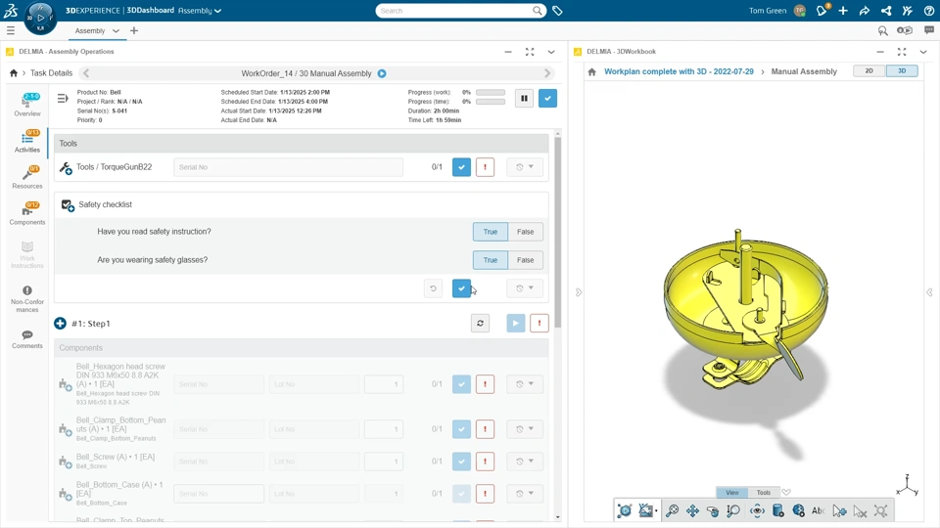Open Assembly Operations widget chevron menu

pyautogui.click(x=551, y=52)
